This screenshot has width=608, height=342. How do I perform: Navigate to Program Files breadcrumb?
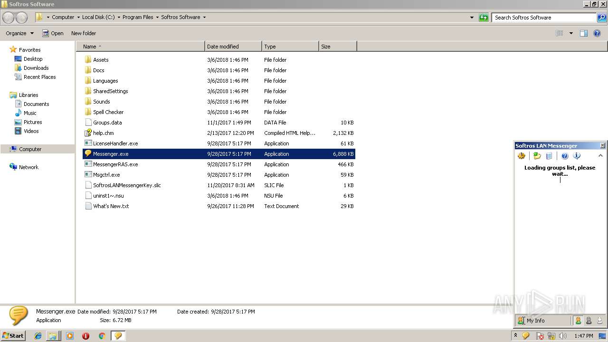coord(138,17)
